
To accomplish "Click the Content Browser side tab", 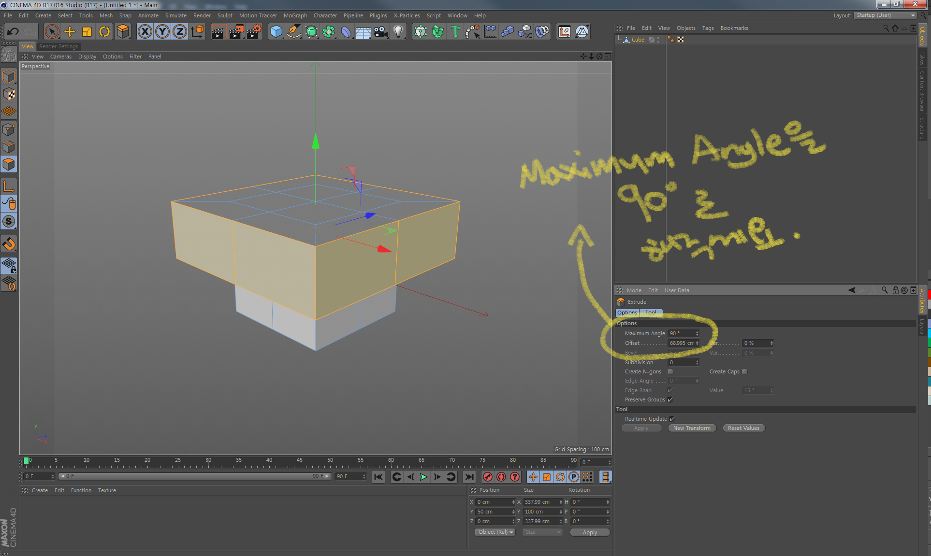I will pyautogui.click(x=922, y=92).
